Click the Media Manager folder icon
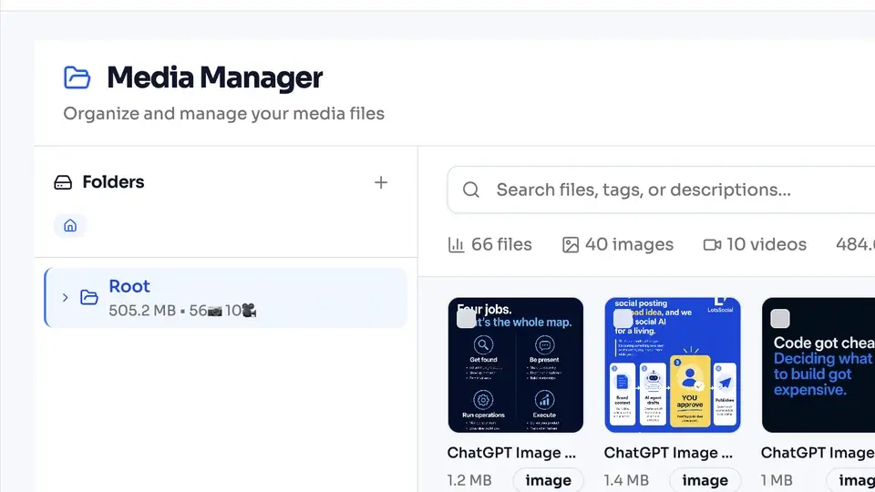The image size is (875, 492). [77, 77]
